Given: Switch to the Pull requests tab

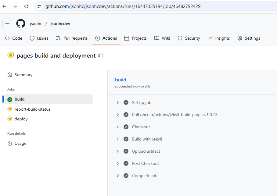Looking at the screenshot, I should click(72, 38).
